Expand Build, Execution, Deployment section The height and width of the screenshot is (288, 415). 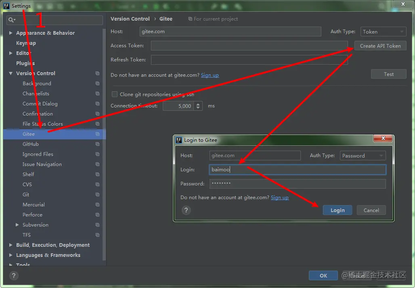pyautogui.click(x=10, y=245)
